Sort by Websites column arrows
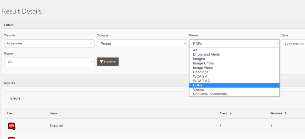This screenshot has width=305, height=139. (x=285, y=113)
